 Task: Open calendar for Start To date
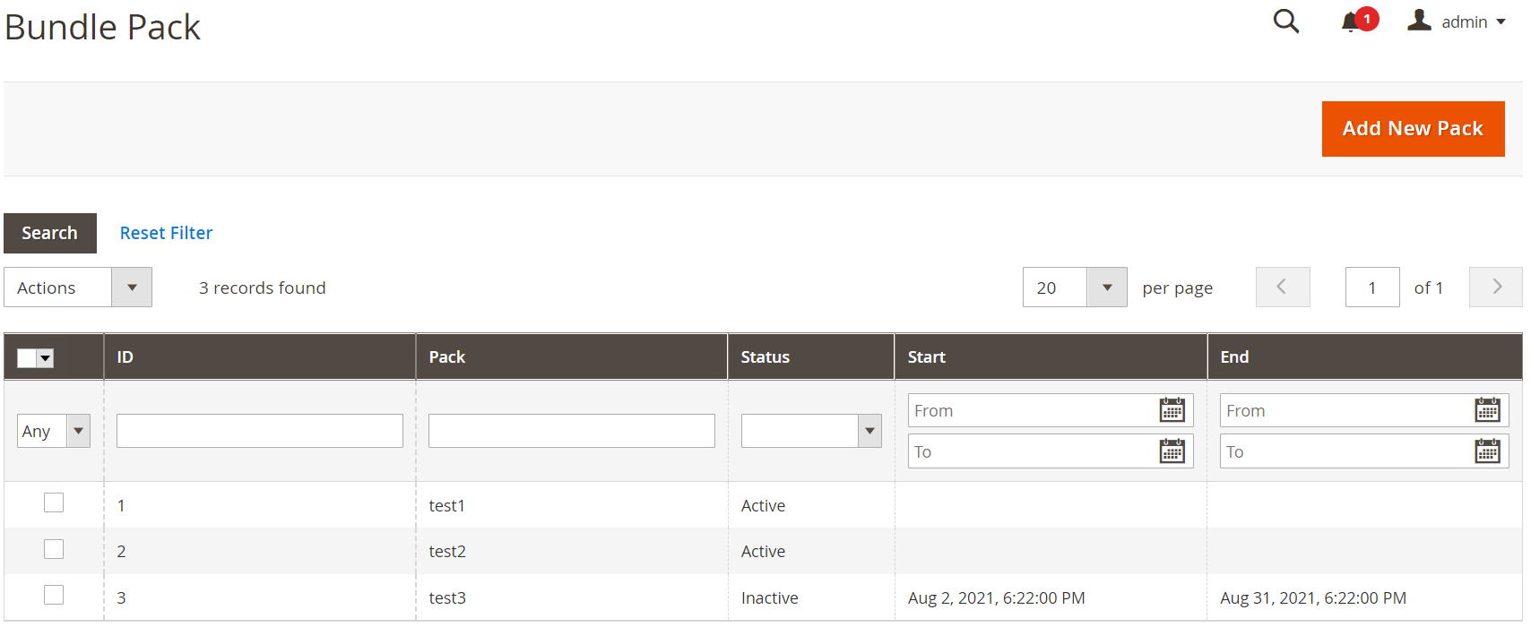point(1172,451)
